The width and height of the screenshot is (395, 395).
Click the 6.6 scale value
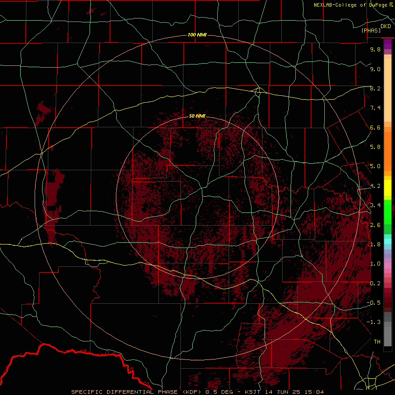pyautogui.click(x=375, y=127)
